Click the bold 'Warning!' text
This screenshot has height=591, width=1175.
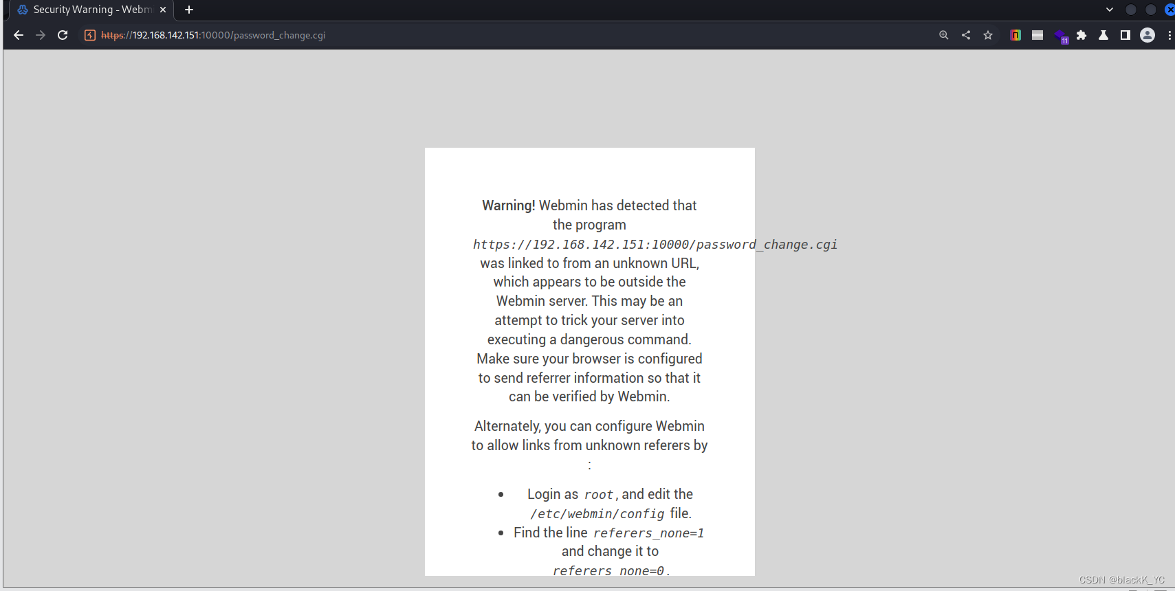click(x=509, y=205)
